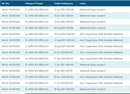Click the 'Tarikh Pendengaran' column header
The height and width of the screenshot is (94, 130).
point(63,3)
